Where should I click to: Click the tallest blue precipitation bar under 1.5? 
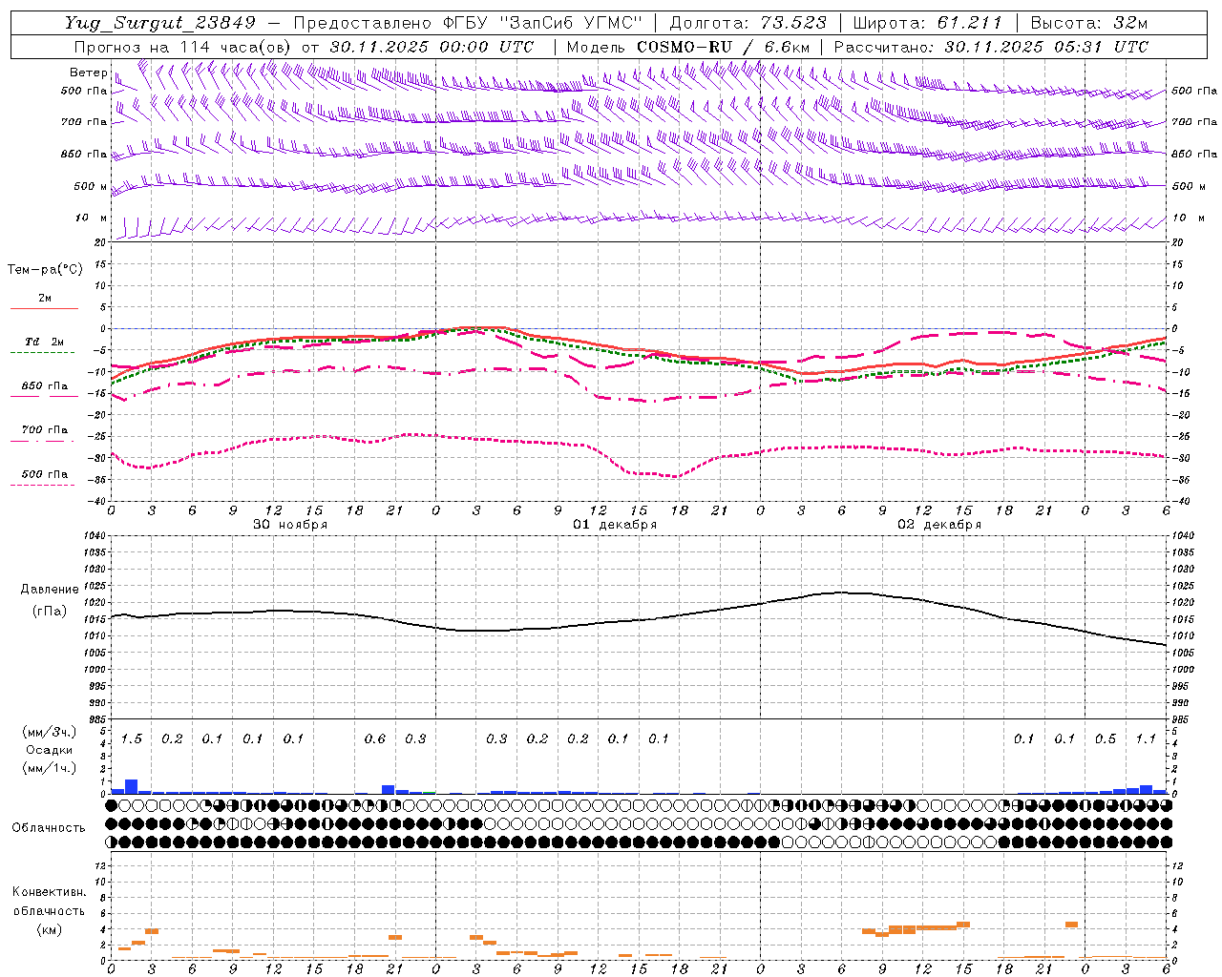coord(132,787)
